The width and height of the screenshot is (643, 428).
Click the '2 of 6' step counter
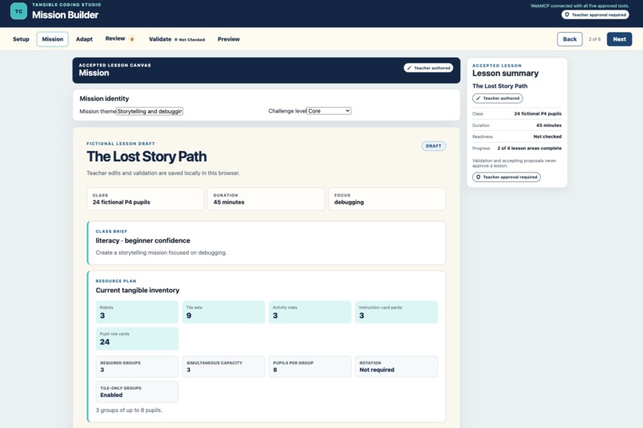594,39
